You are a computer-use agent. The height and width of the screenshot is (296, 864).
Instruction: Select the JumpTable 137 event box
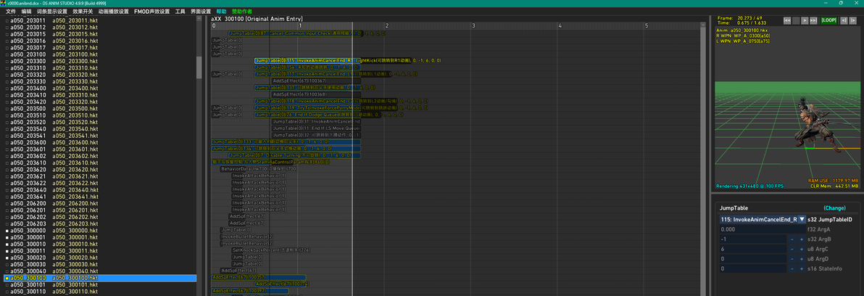tap(307, 88)
